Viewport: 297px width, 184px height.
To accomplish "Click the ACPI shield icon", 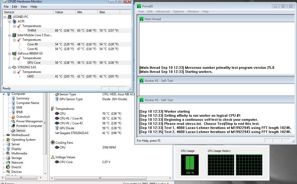I will point(14,21).
